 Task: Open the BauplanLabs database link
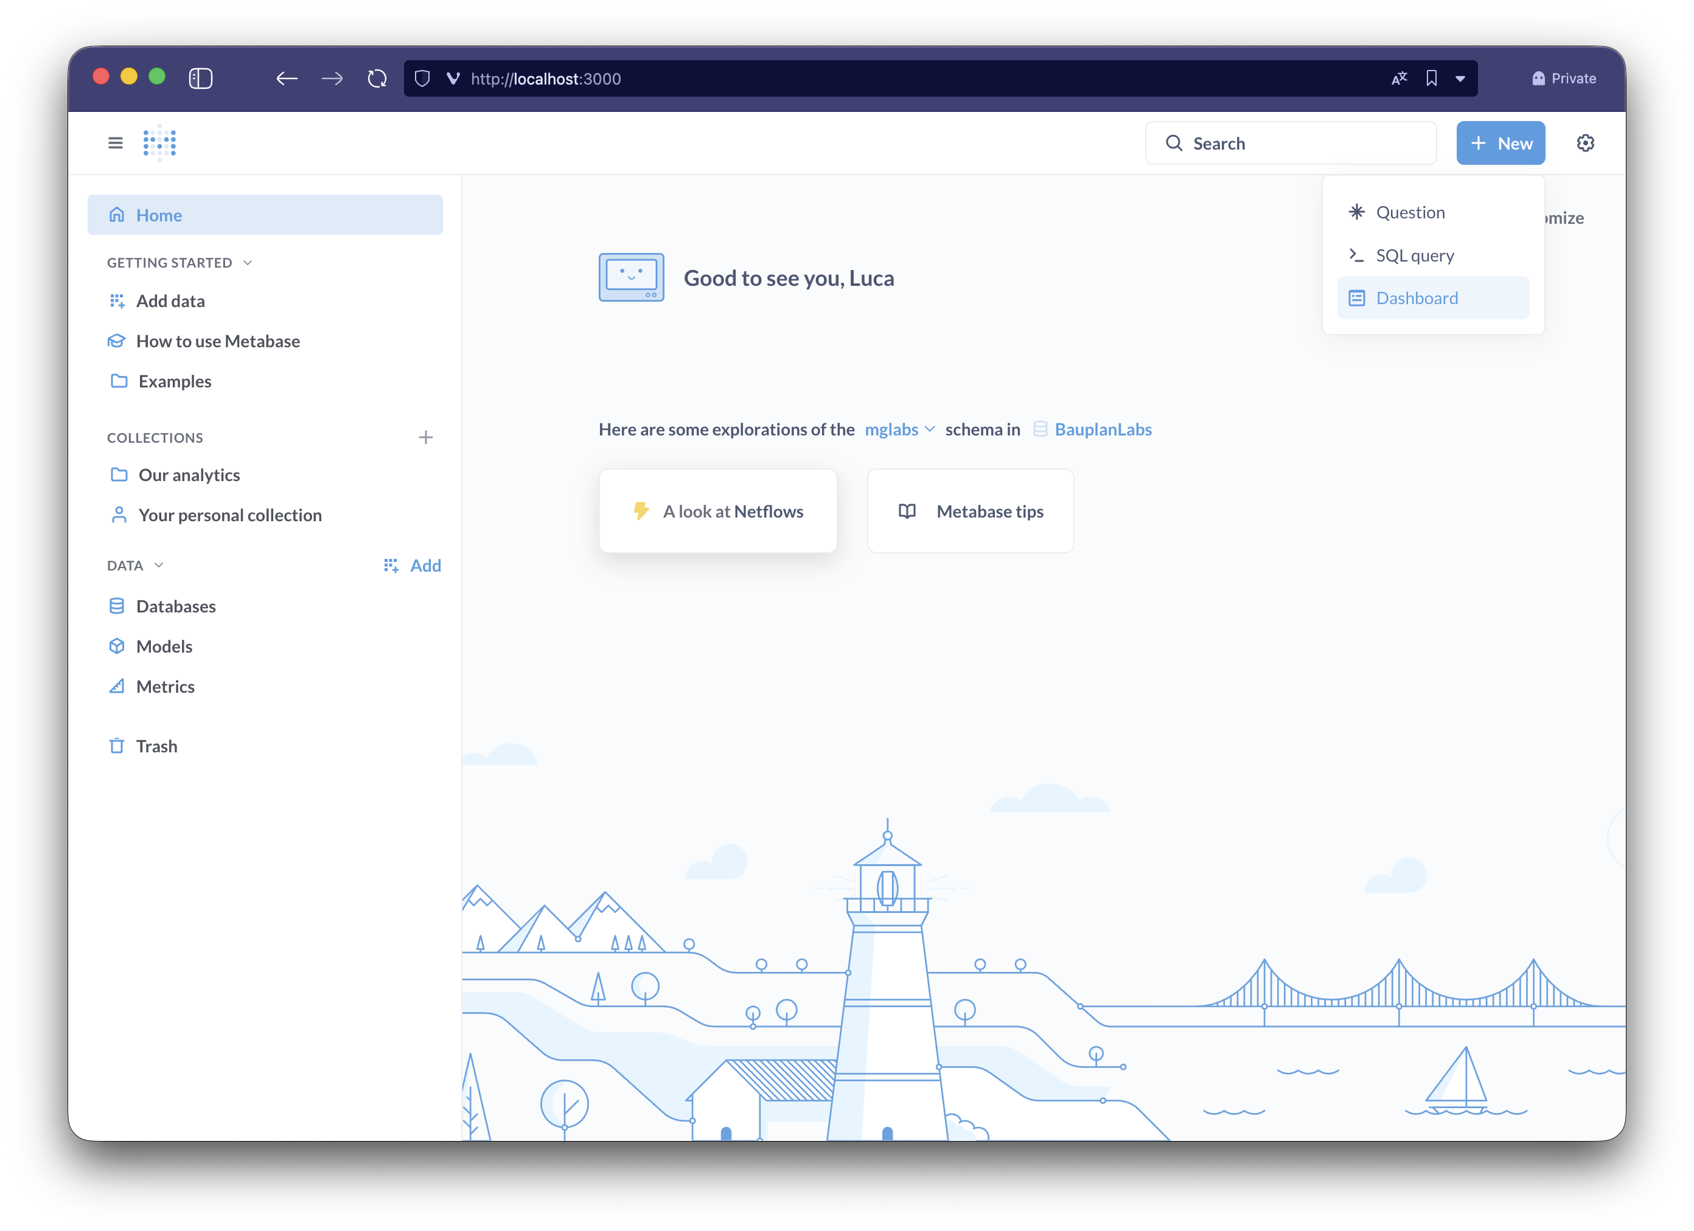[x=1103, y=429]
